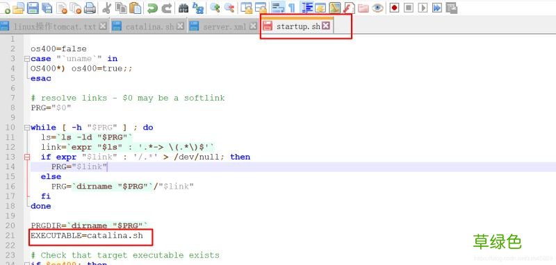Toggle the file monitoring eye icon
This screenshot has height=265, width=556.
tap(377, 8)
